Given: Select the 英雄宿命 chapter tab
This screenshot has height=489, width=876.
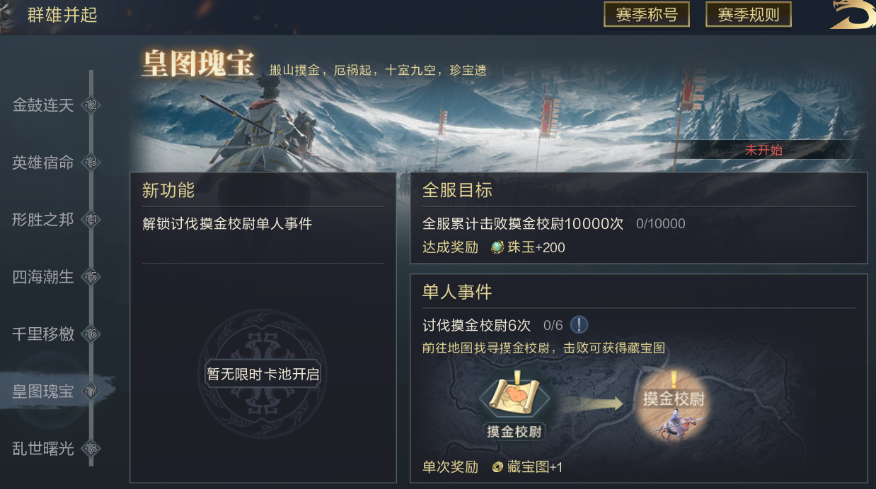Looking at the screenshot, I should [43, 163].
